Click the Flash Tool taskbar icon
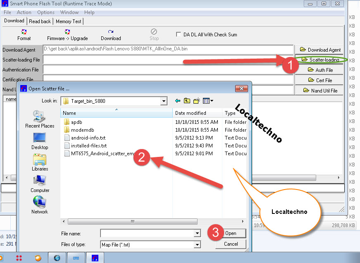360x263 pixels. click(x=95, y=258)
